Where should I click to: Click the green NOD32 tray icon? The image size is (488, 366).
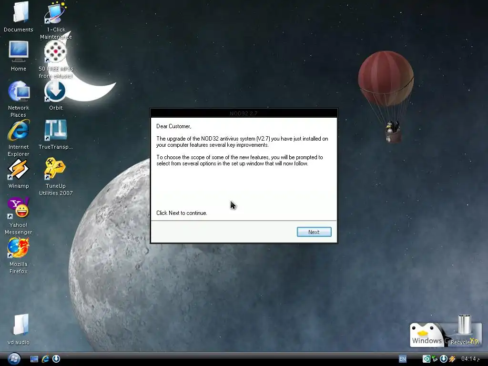point(426,359)
